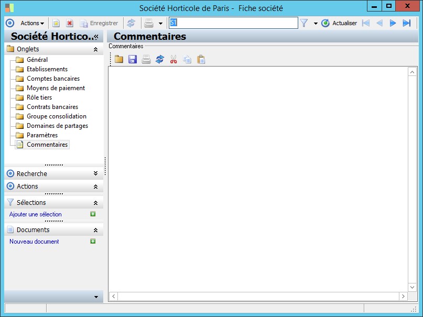Collapse the Sélections section
The width and height of the screenshot is (423, 317).
(x=95, y=203)
